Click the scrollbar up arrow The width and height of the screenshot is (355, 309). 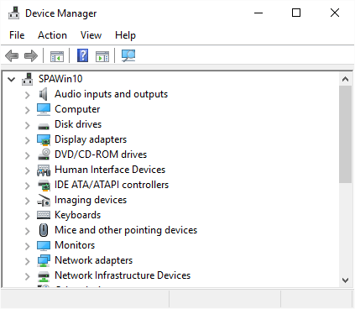(345, 80)
